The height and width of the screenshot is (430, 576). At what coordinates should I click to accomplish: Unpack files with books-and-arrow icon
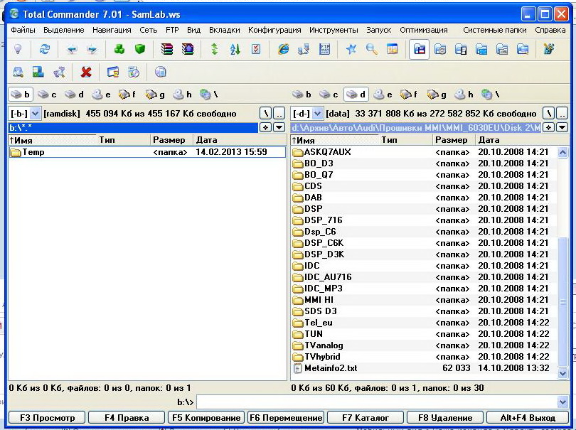pos(188,49)
